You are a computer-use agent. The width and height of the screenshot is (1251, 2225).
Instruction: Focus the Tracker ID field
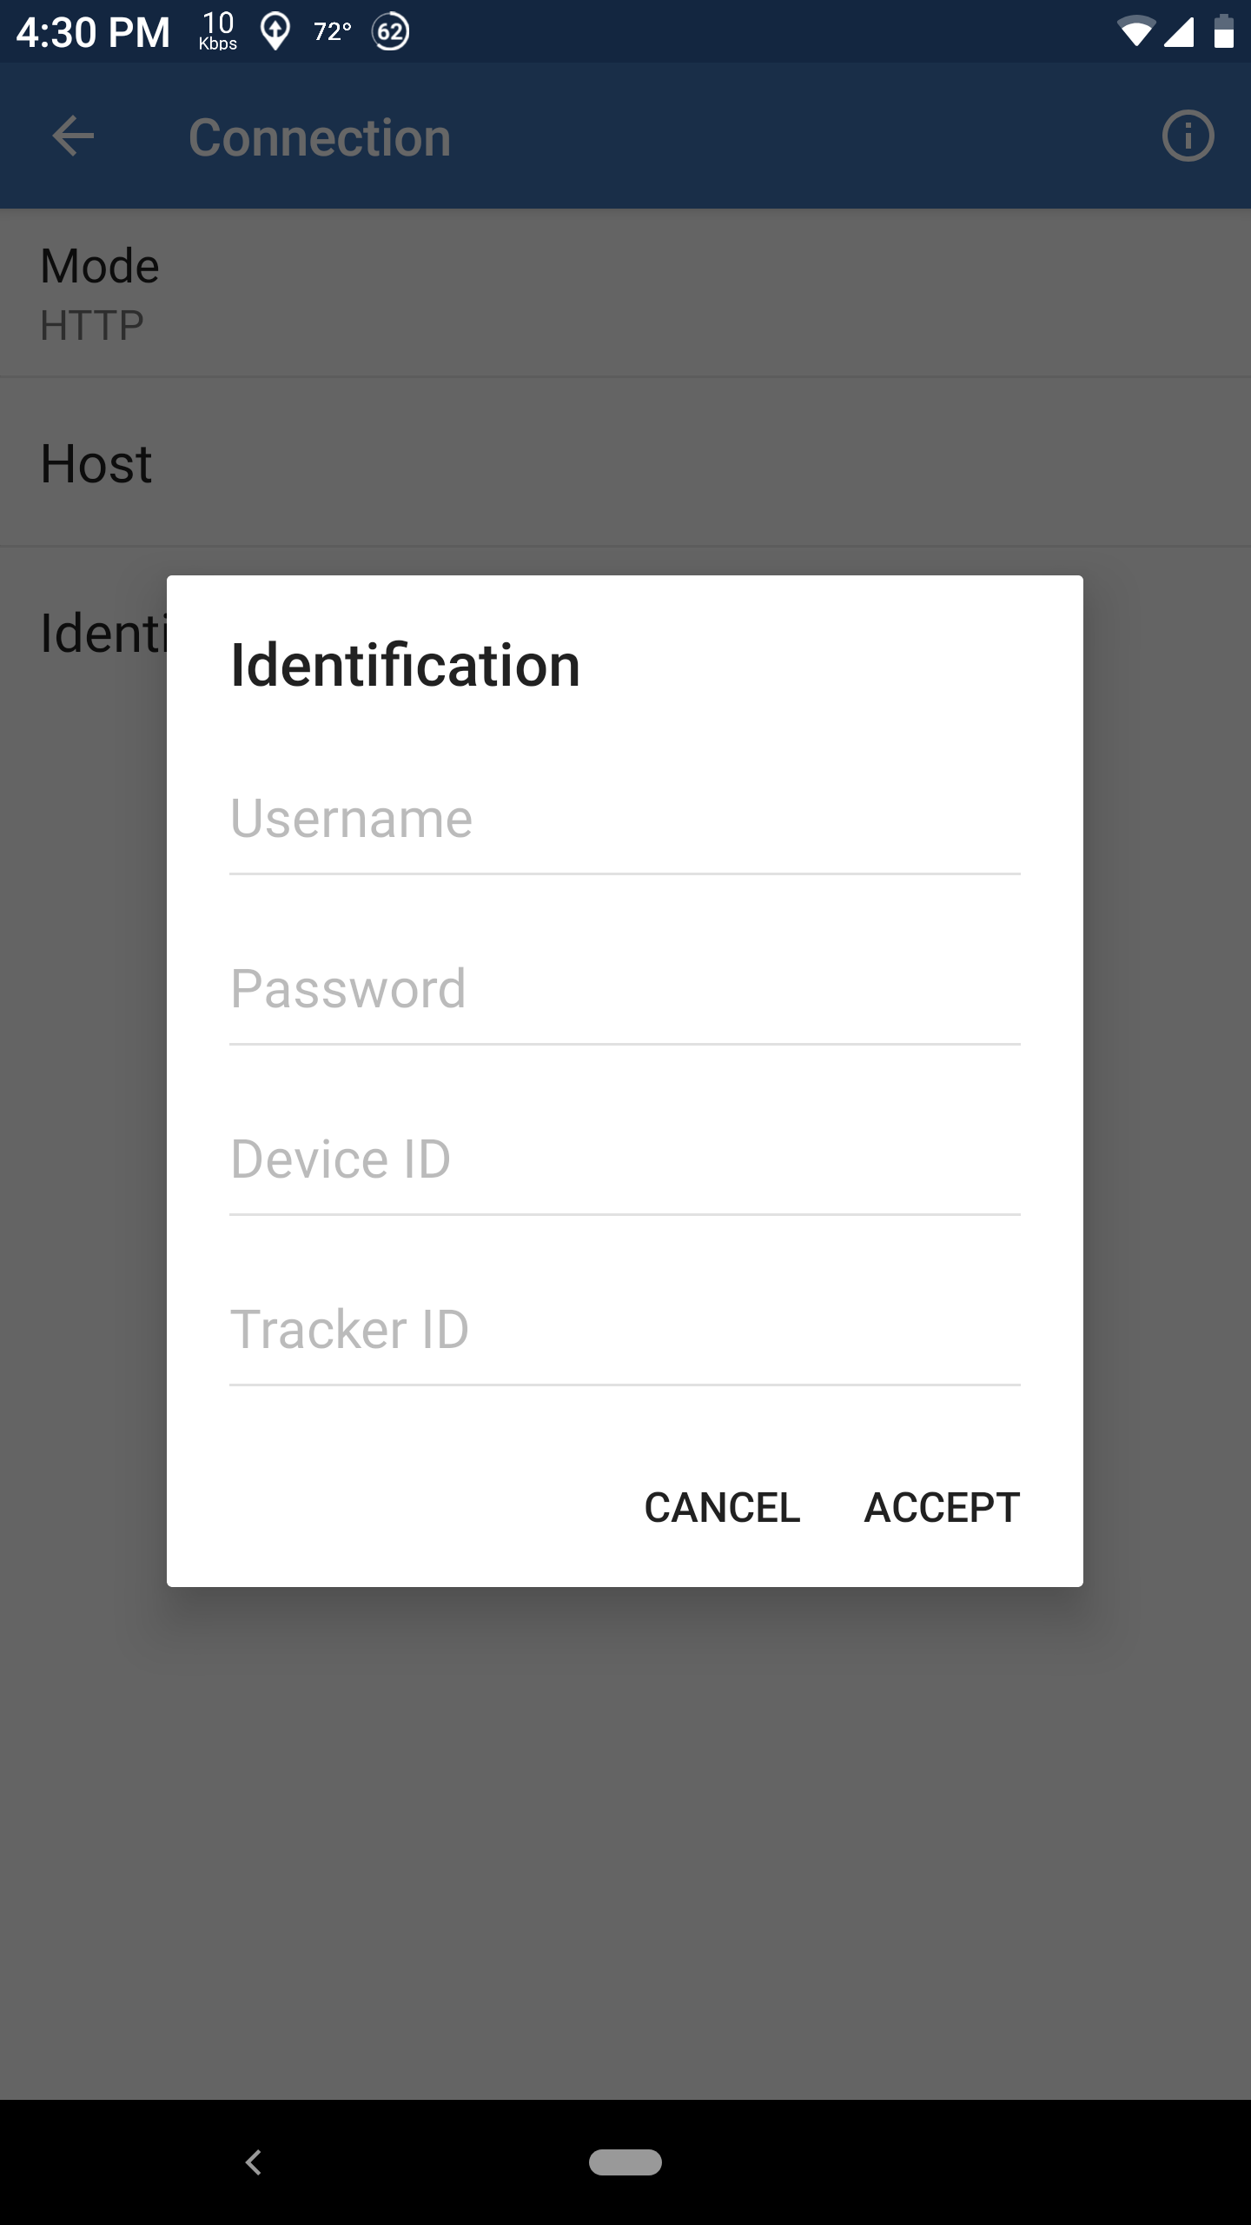pyautogui.click(x=625, y=1331)
